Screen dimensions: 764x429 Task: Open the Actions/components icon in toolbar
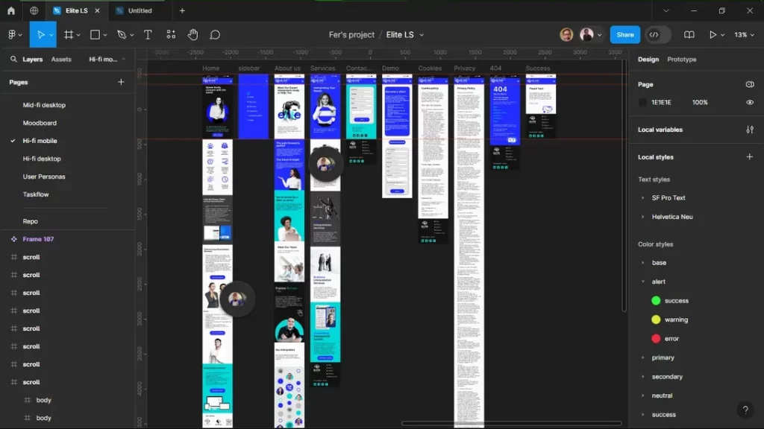pyautogui.click(x=169, y=34)
